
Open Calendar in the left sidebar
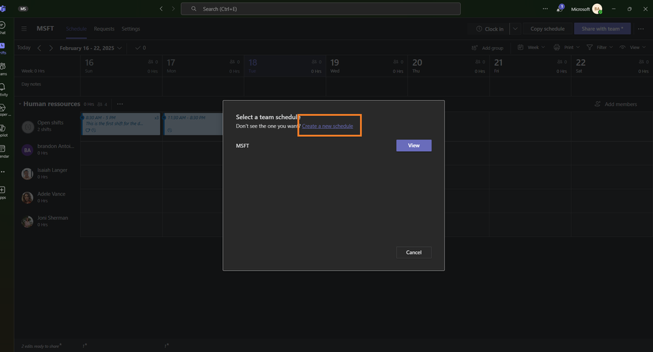click(x=3, y=151)
